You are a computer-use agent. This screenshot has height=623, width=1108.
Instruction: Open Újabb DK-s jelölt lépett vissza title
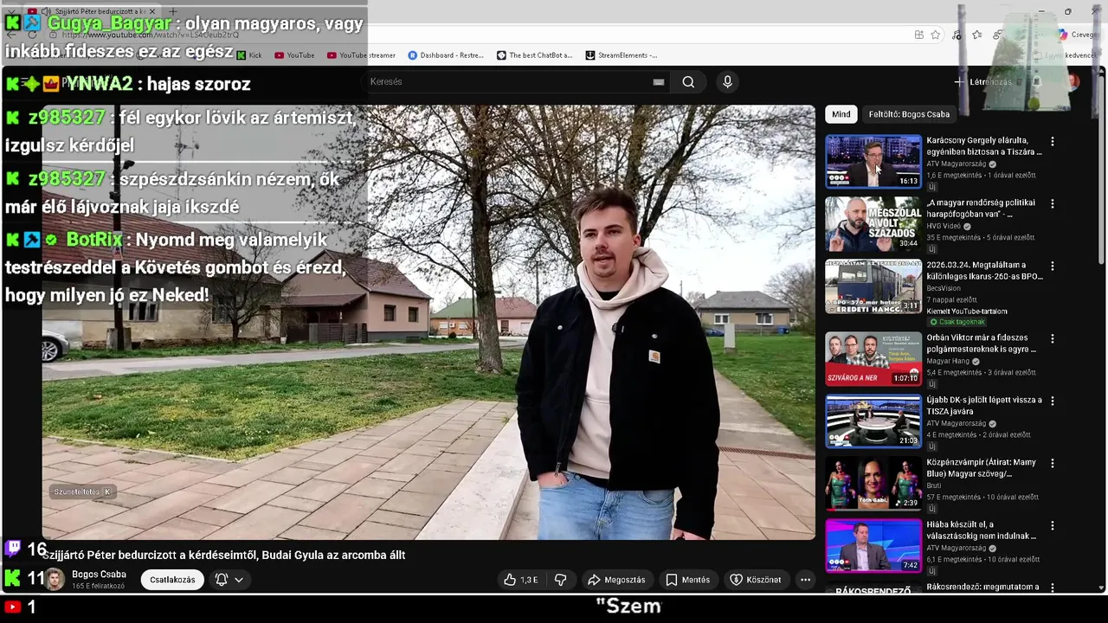click(x=984, y=406)
